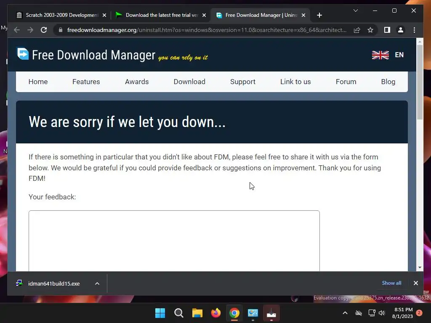The height and width of the screenshot is (323, 431).
Task: Show hidden system tray icons chevron
Action: pos(345,313)
